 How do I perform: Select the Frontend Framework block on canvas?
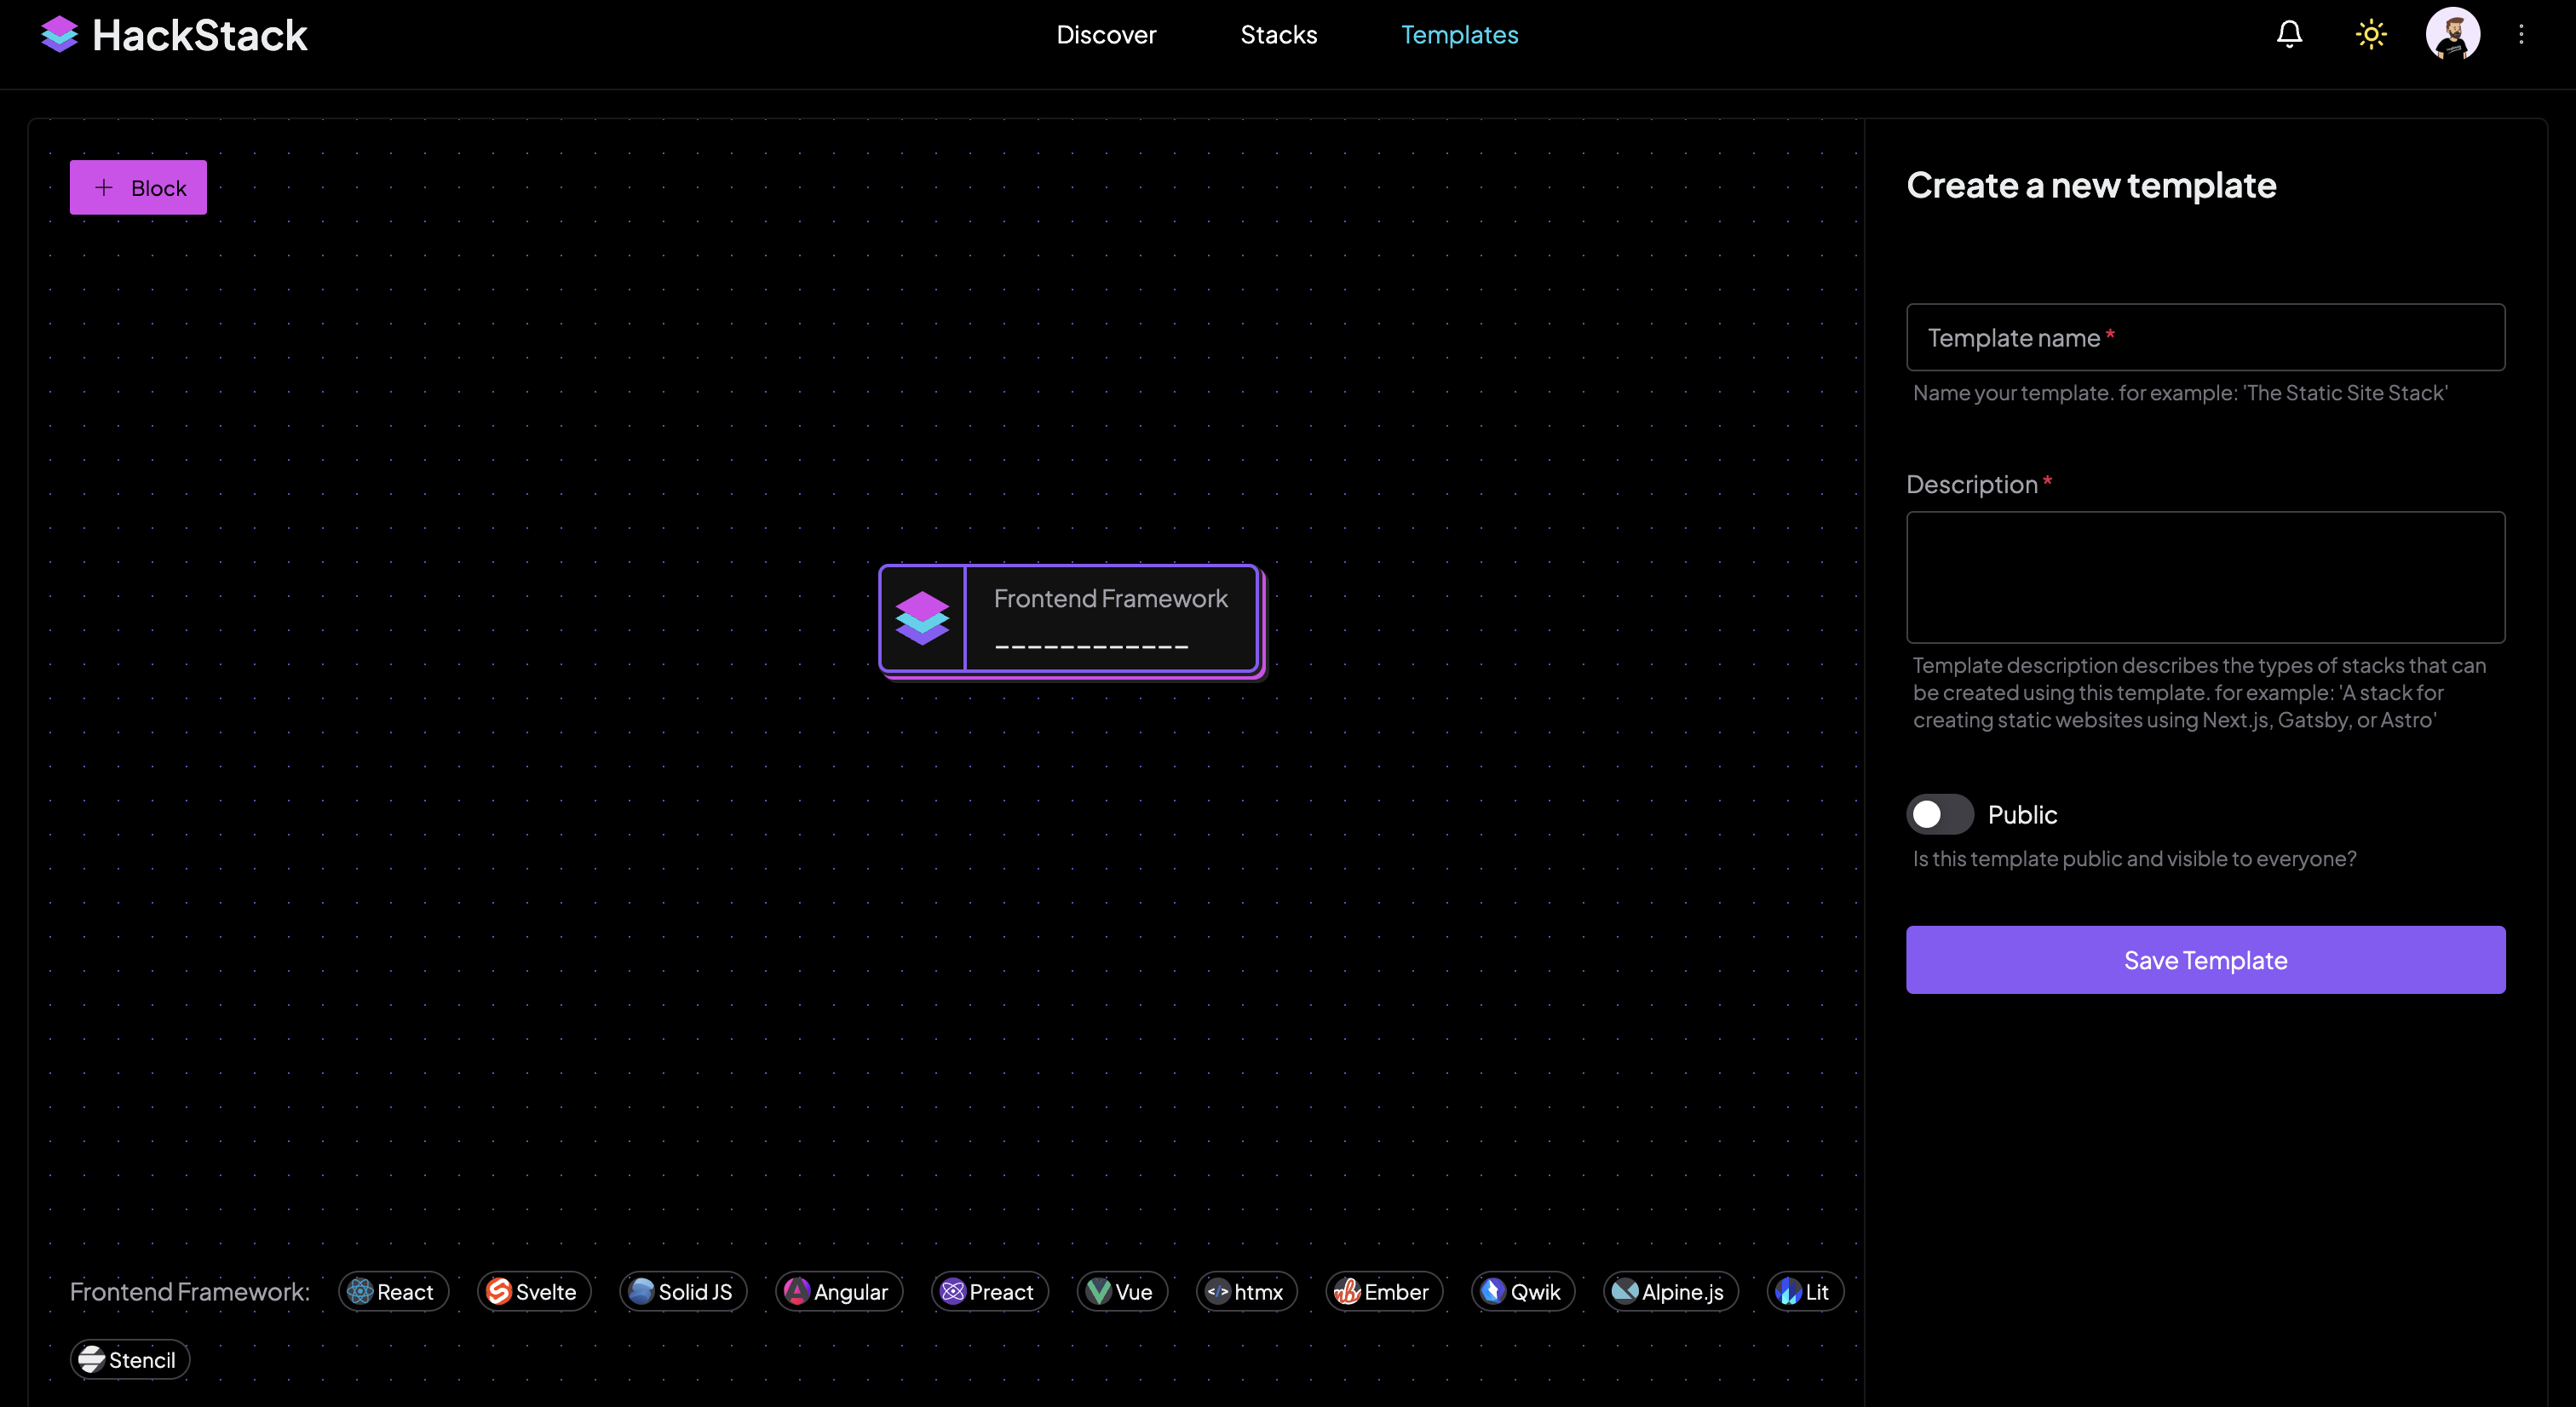(x=1068, y=618)
